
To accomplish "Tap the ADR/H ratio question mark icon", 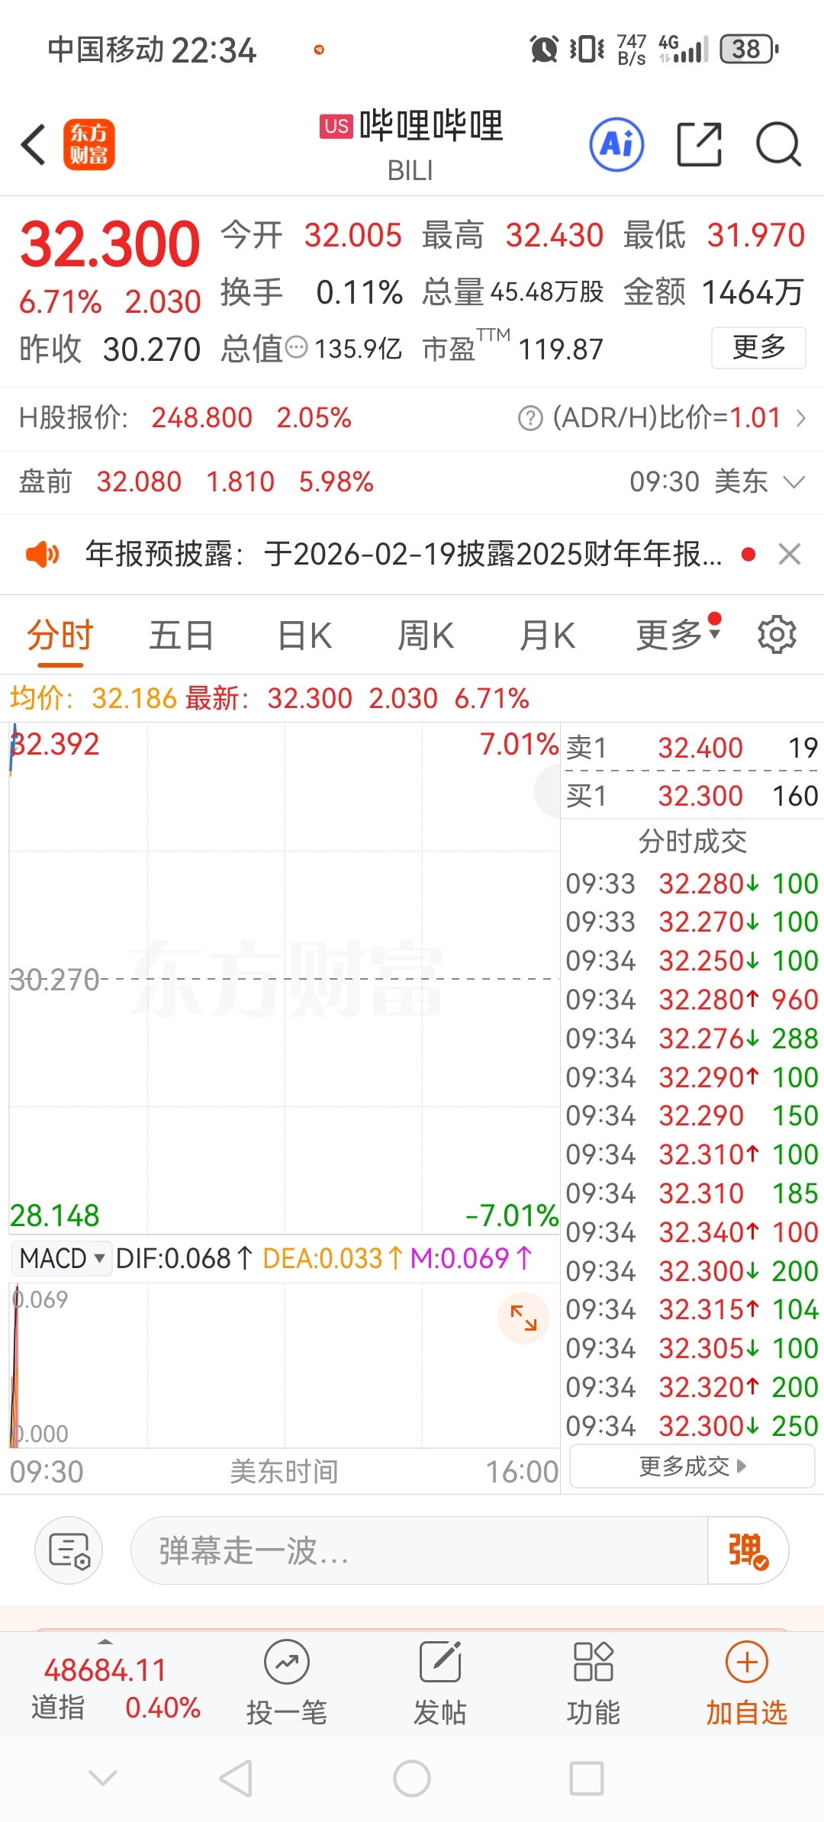I will click(x=530, y=418).
